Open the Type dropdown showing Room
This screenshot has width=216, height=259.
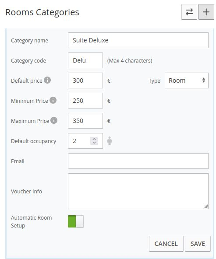[x=187, y=80]
